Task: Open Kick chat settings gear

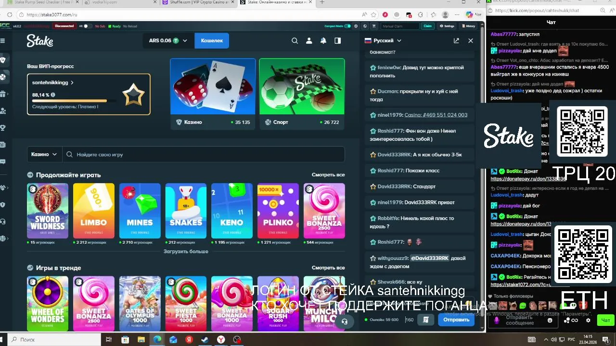Action: 588,320
